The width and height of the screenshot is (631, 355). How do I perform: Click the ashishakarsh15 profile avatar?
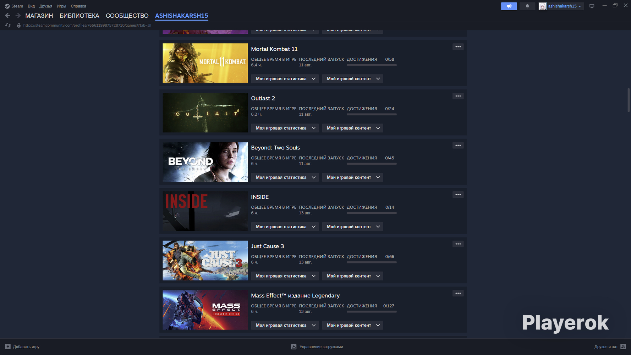click(x=543, y=6)
